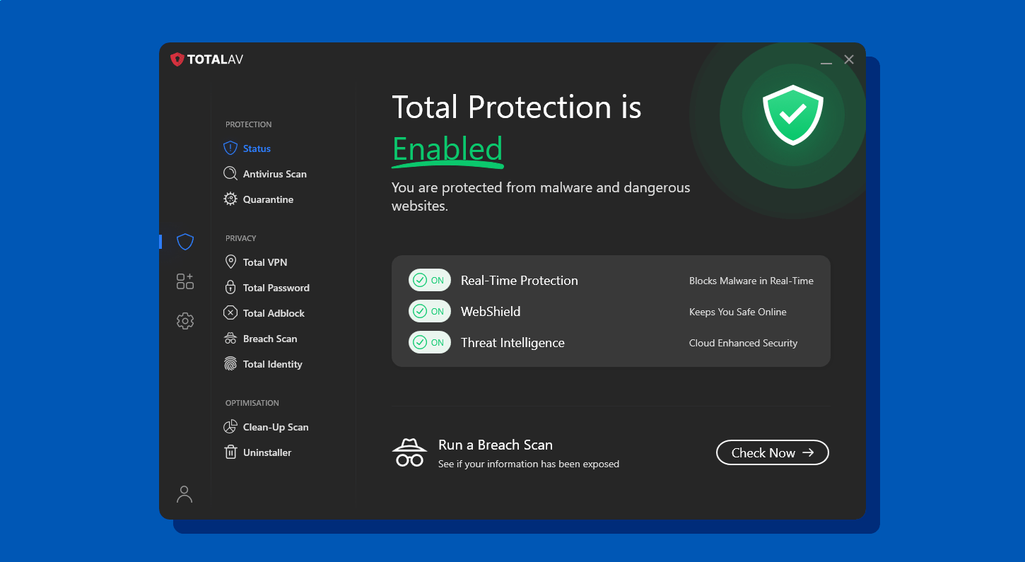Select the shield icon in the left rail
The height and width of the screenshot is (562, 1025).
point(184,242)
